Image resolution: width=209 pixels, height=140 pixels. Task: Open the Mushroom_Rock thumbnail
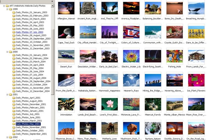point(131,128)
